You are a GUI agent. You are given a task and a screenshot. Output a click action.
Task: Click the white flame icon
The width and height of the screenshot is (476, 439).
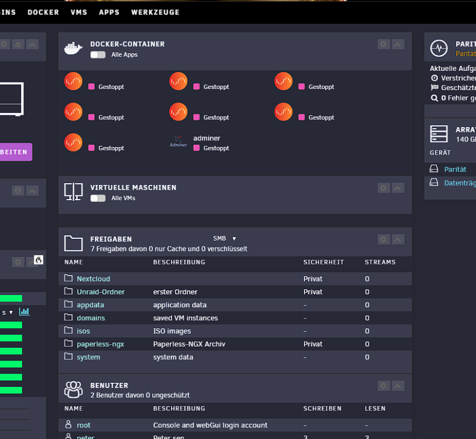coord(39,260)
